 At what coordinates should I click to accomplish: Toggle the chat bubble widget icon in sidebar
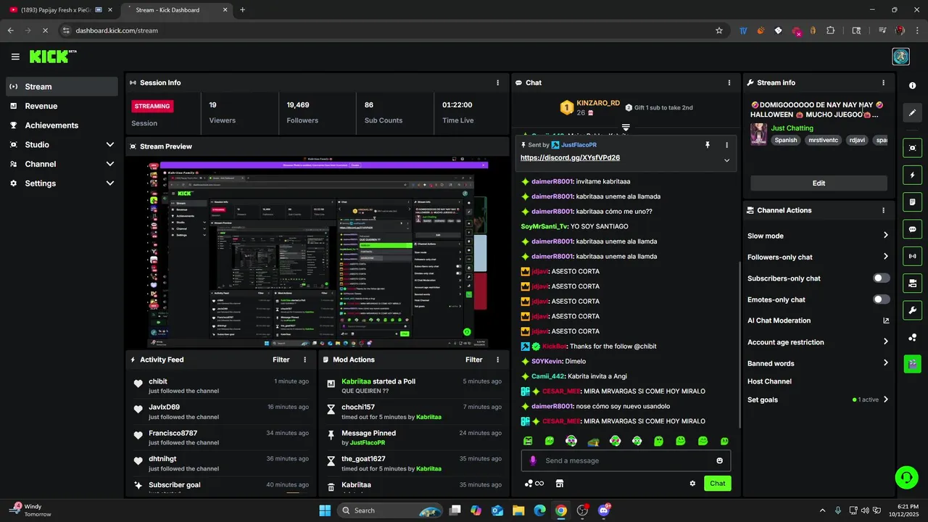pos(912,229)
